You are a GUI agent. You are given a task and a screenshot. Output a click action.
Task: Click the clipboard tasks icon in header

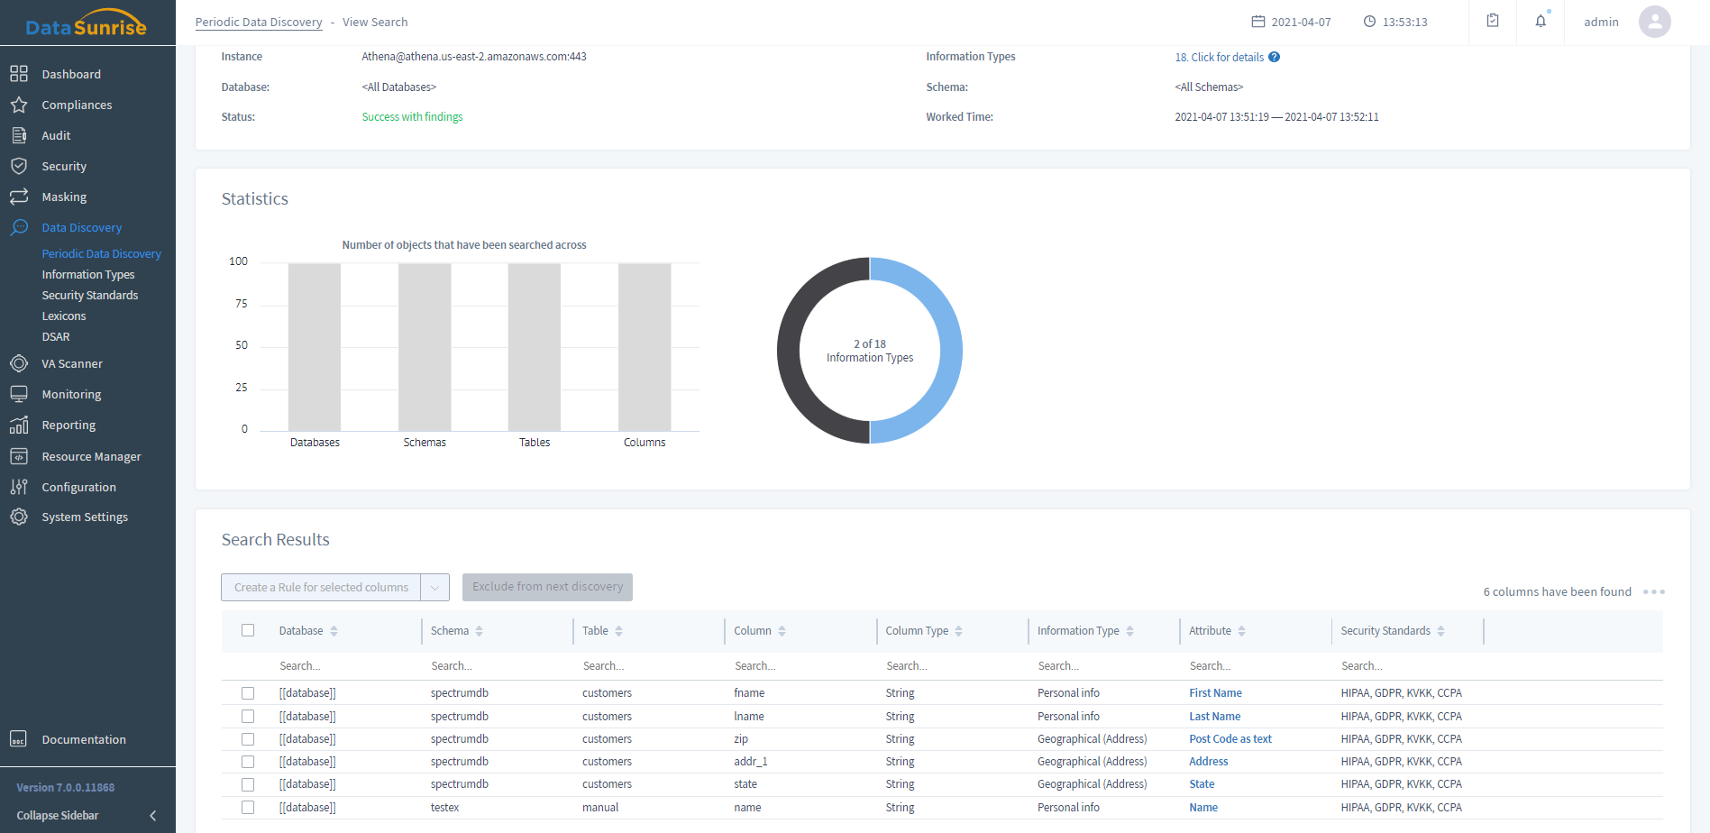1493,22
